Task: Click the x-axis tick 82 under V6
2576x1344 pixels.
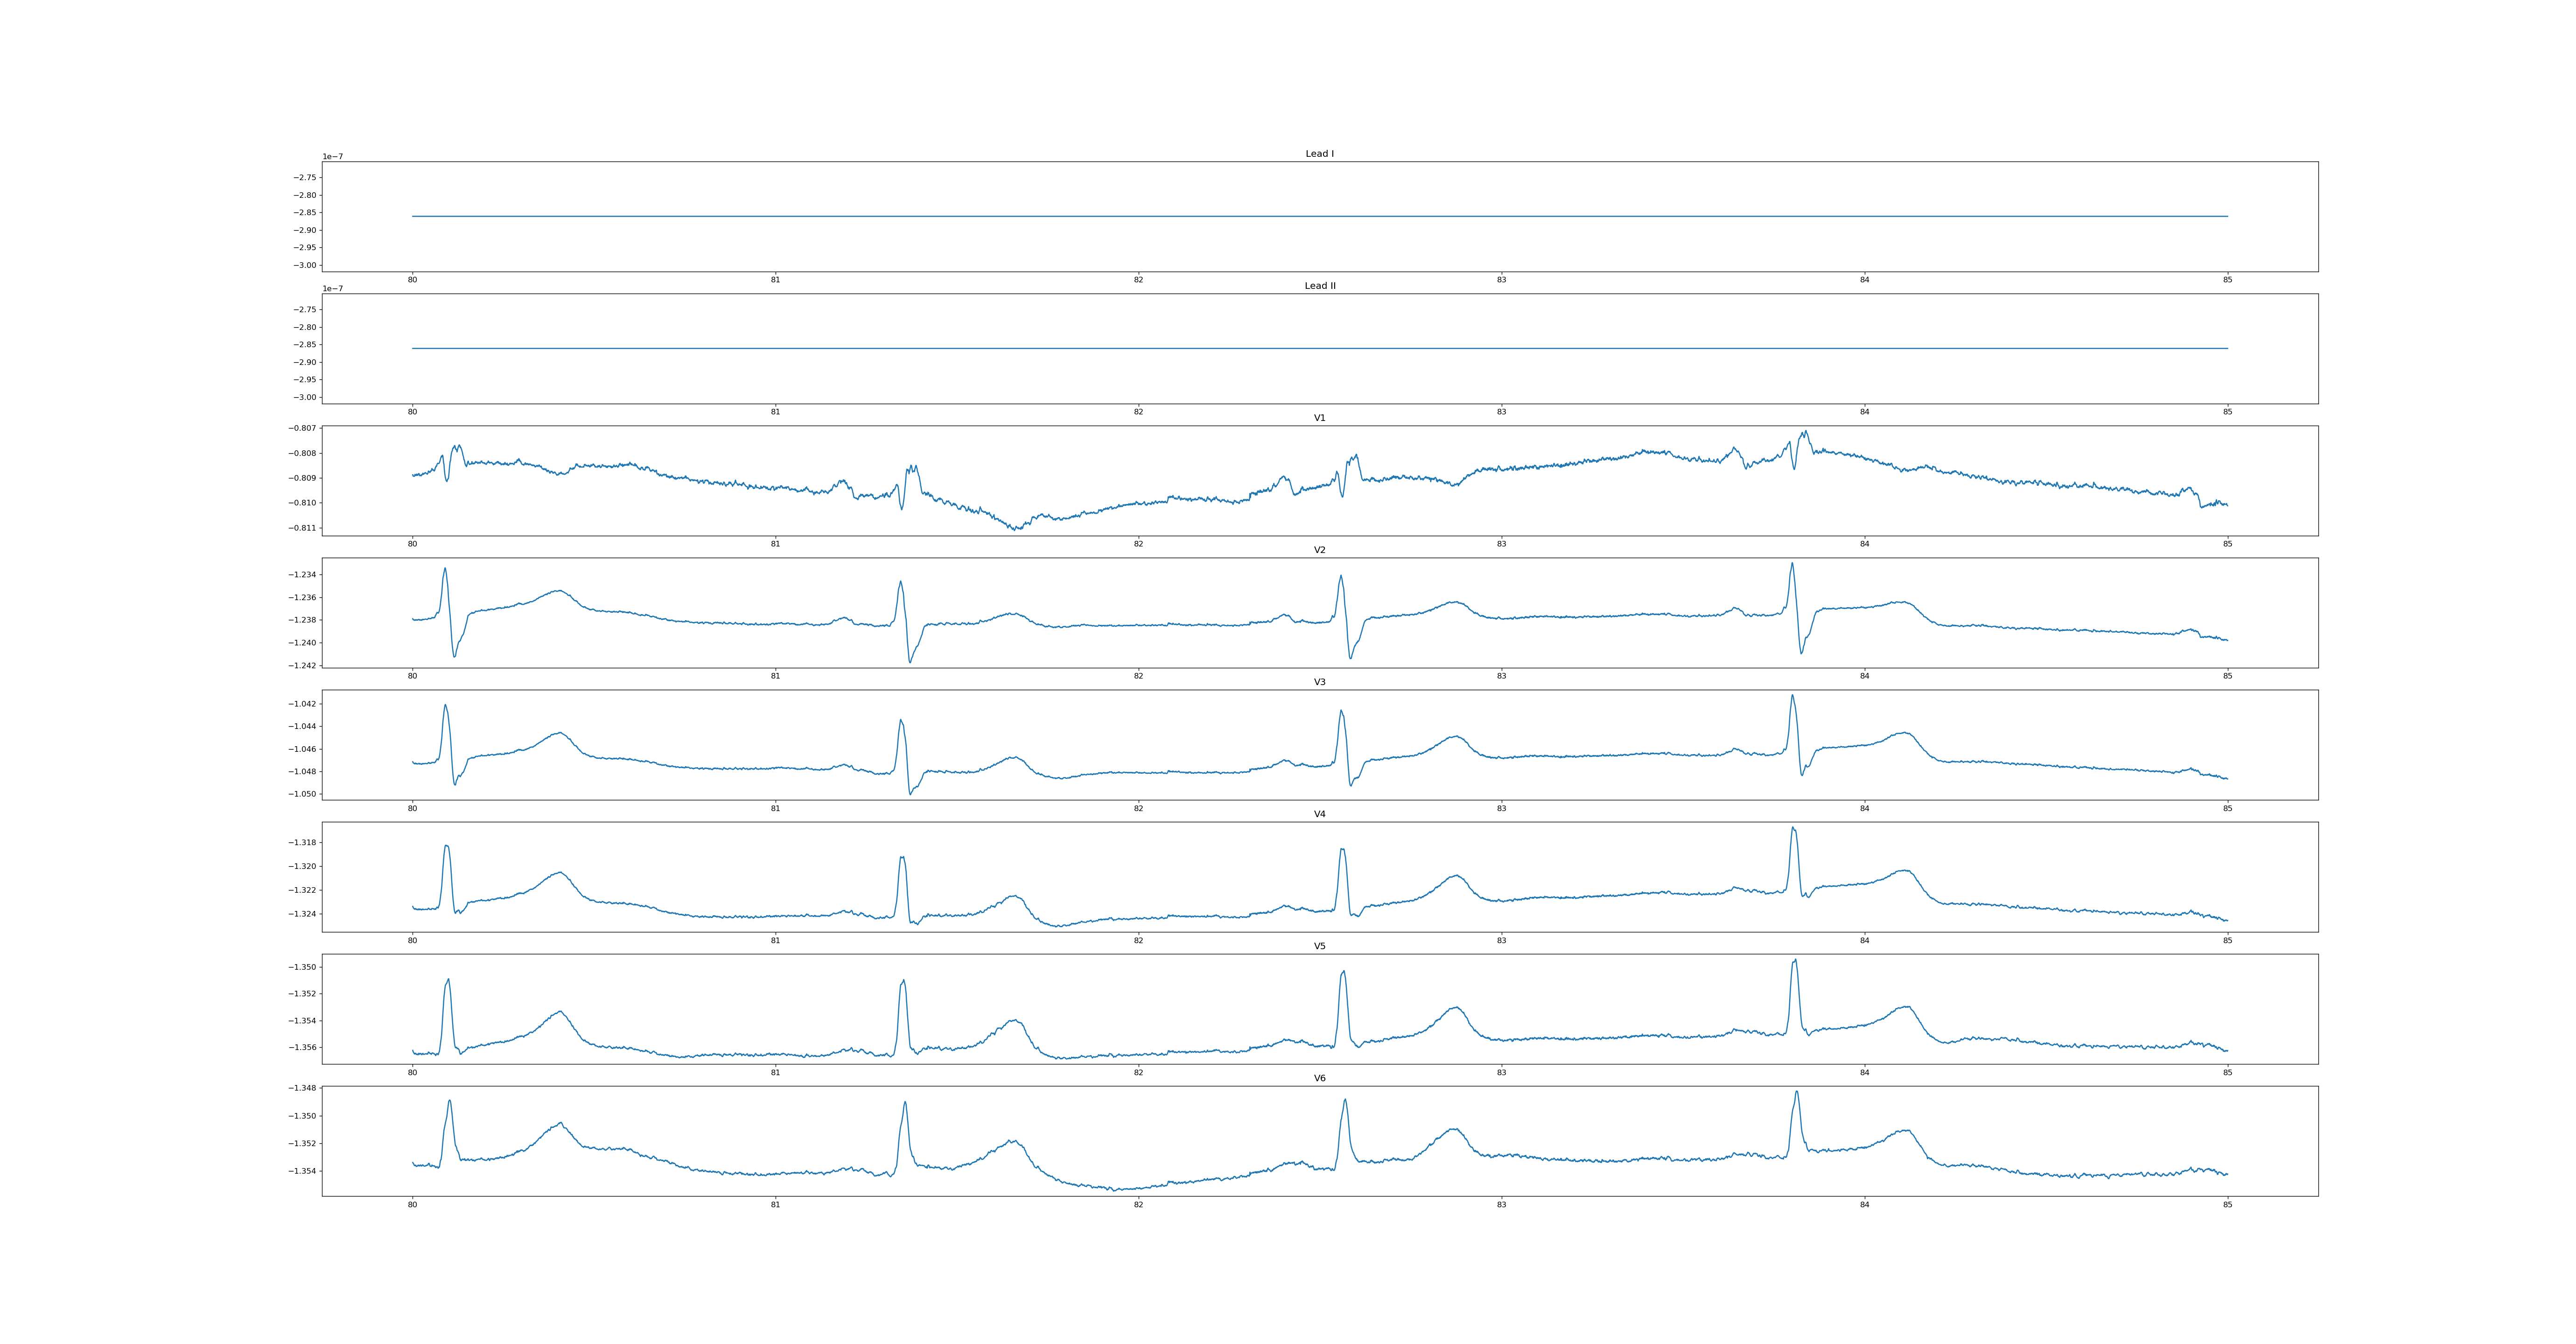Action: coord(1138,1205)
